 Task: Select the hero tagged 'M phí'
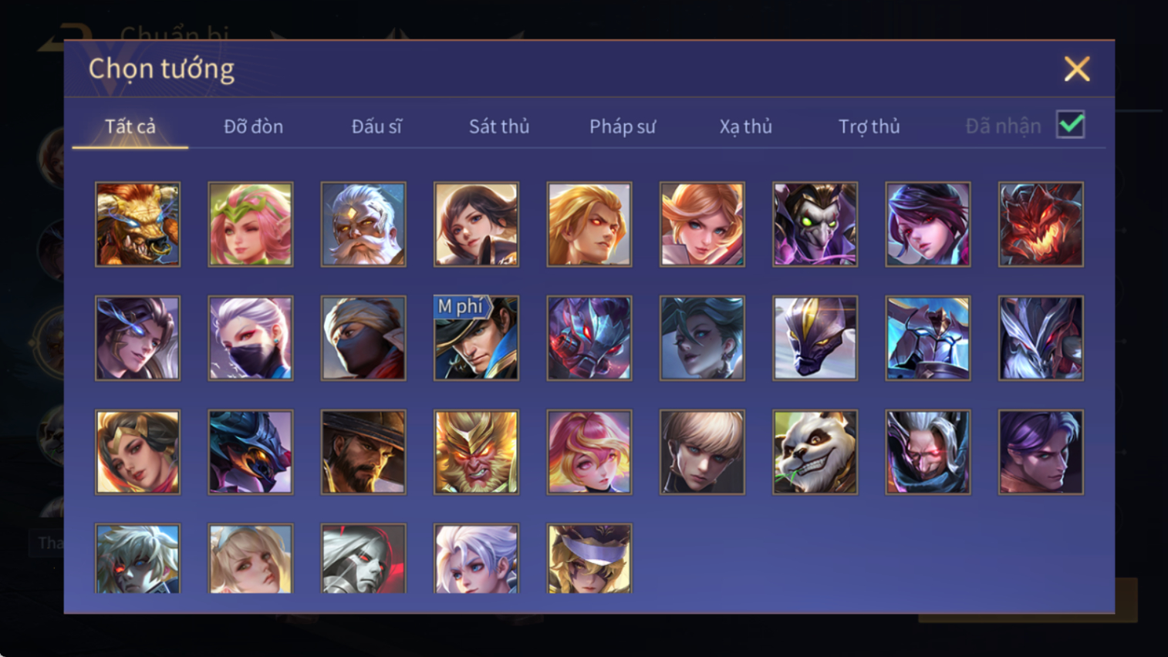(x=476, y=338)
